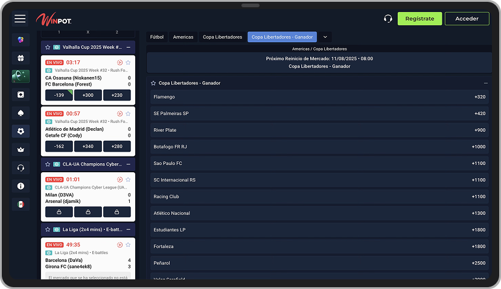Favorite the CLA-UA Champions Cyber league header

click(x=48, y=164)
